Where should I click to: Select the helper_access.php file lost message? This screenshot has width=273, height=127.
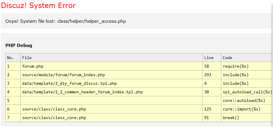(66, 21)
